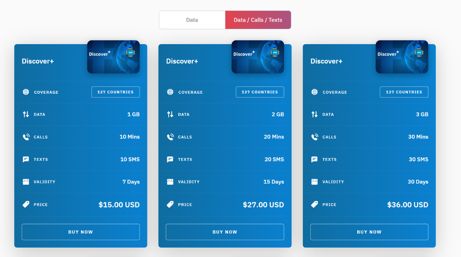Screen dimensions: 461x257
Task: Click the globe Coverage icon on first card
Action: pos(25,92)
